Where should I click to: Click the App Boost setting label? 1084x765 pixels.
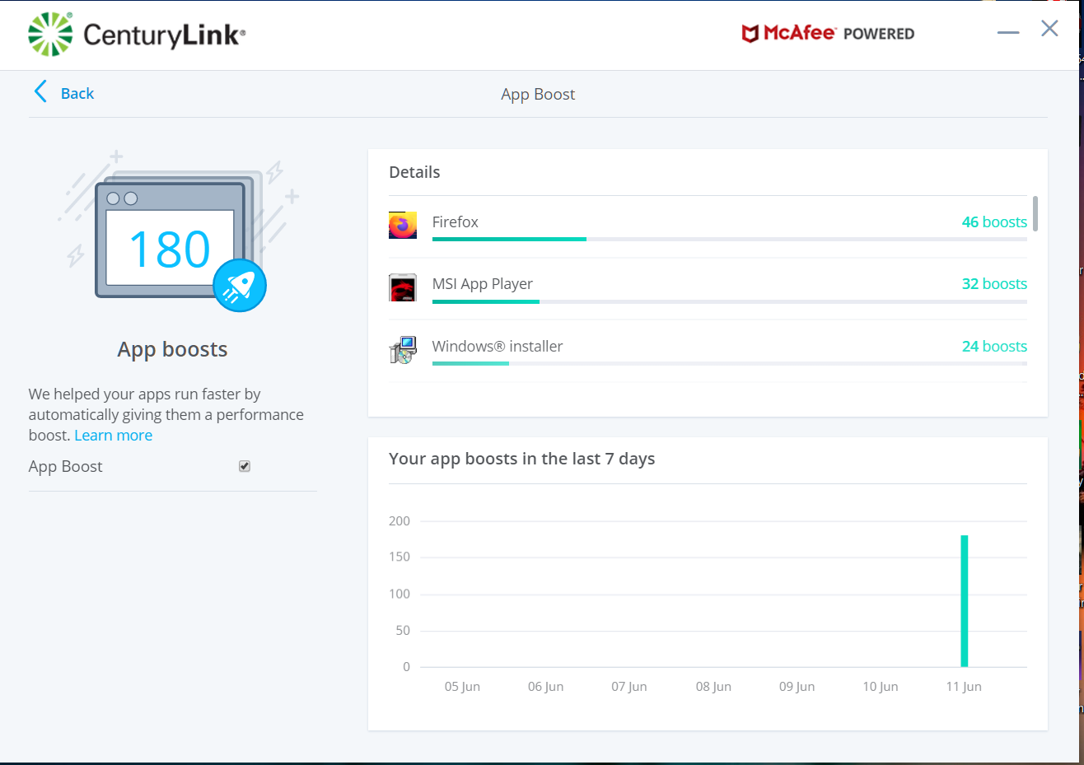pos(65,467)
